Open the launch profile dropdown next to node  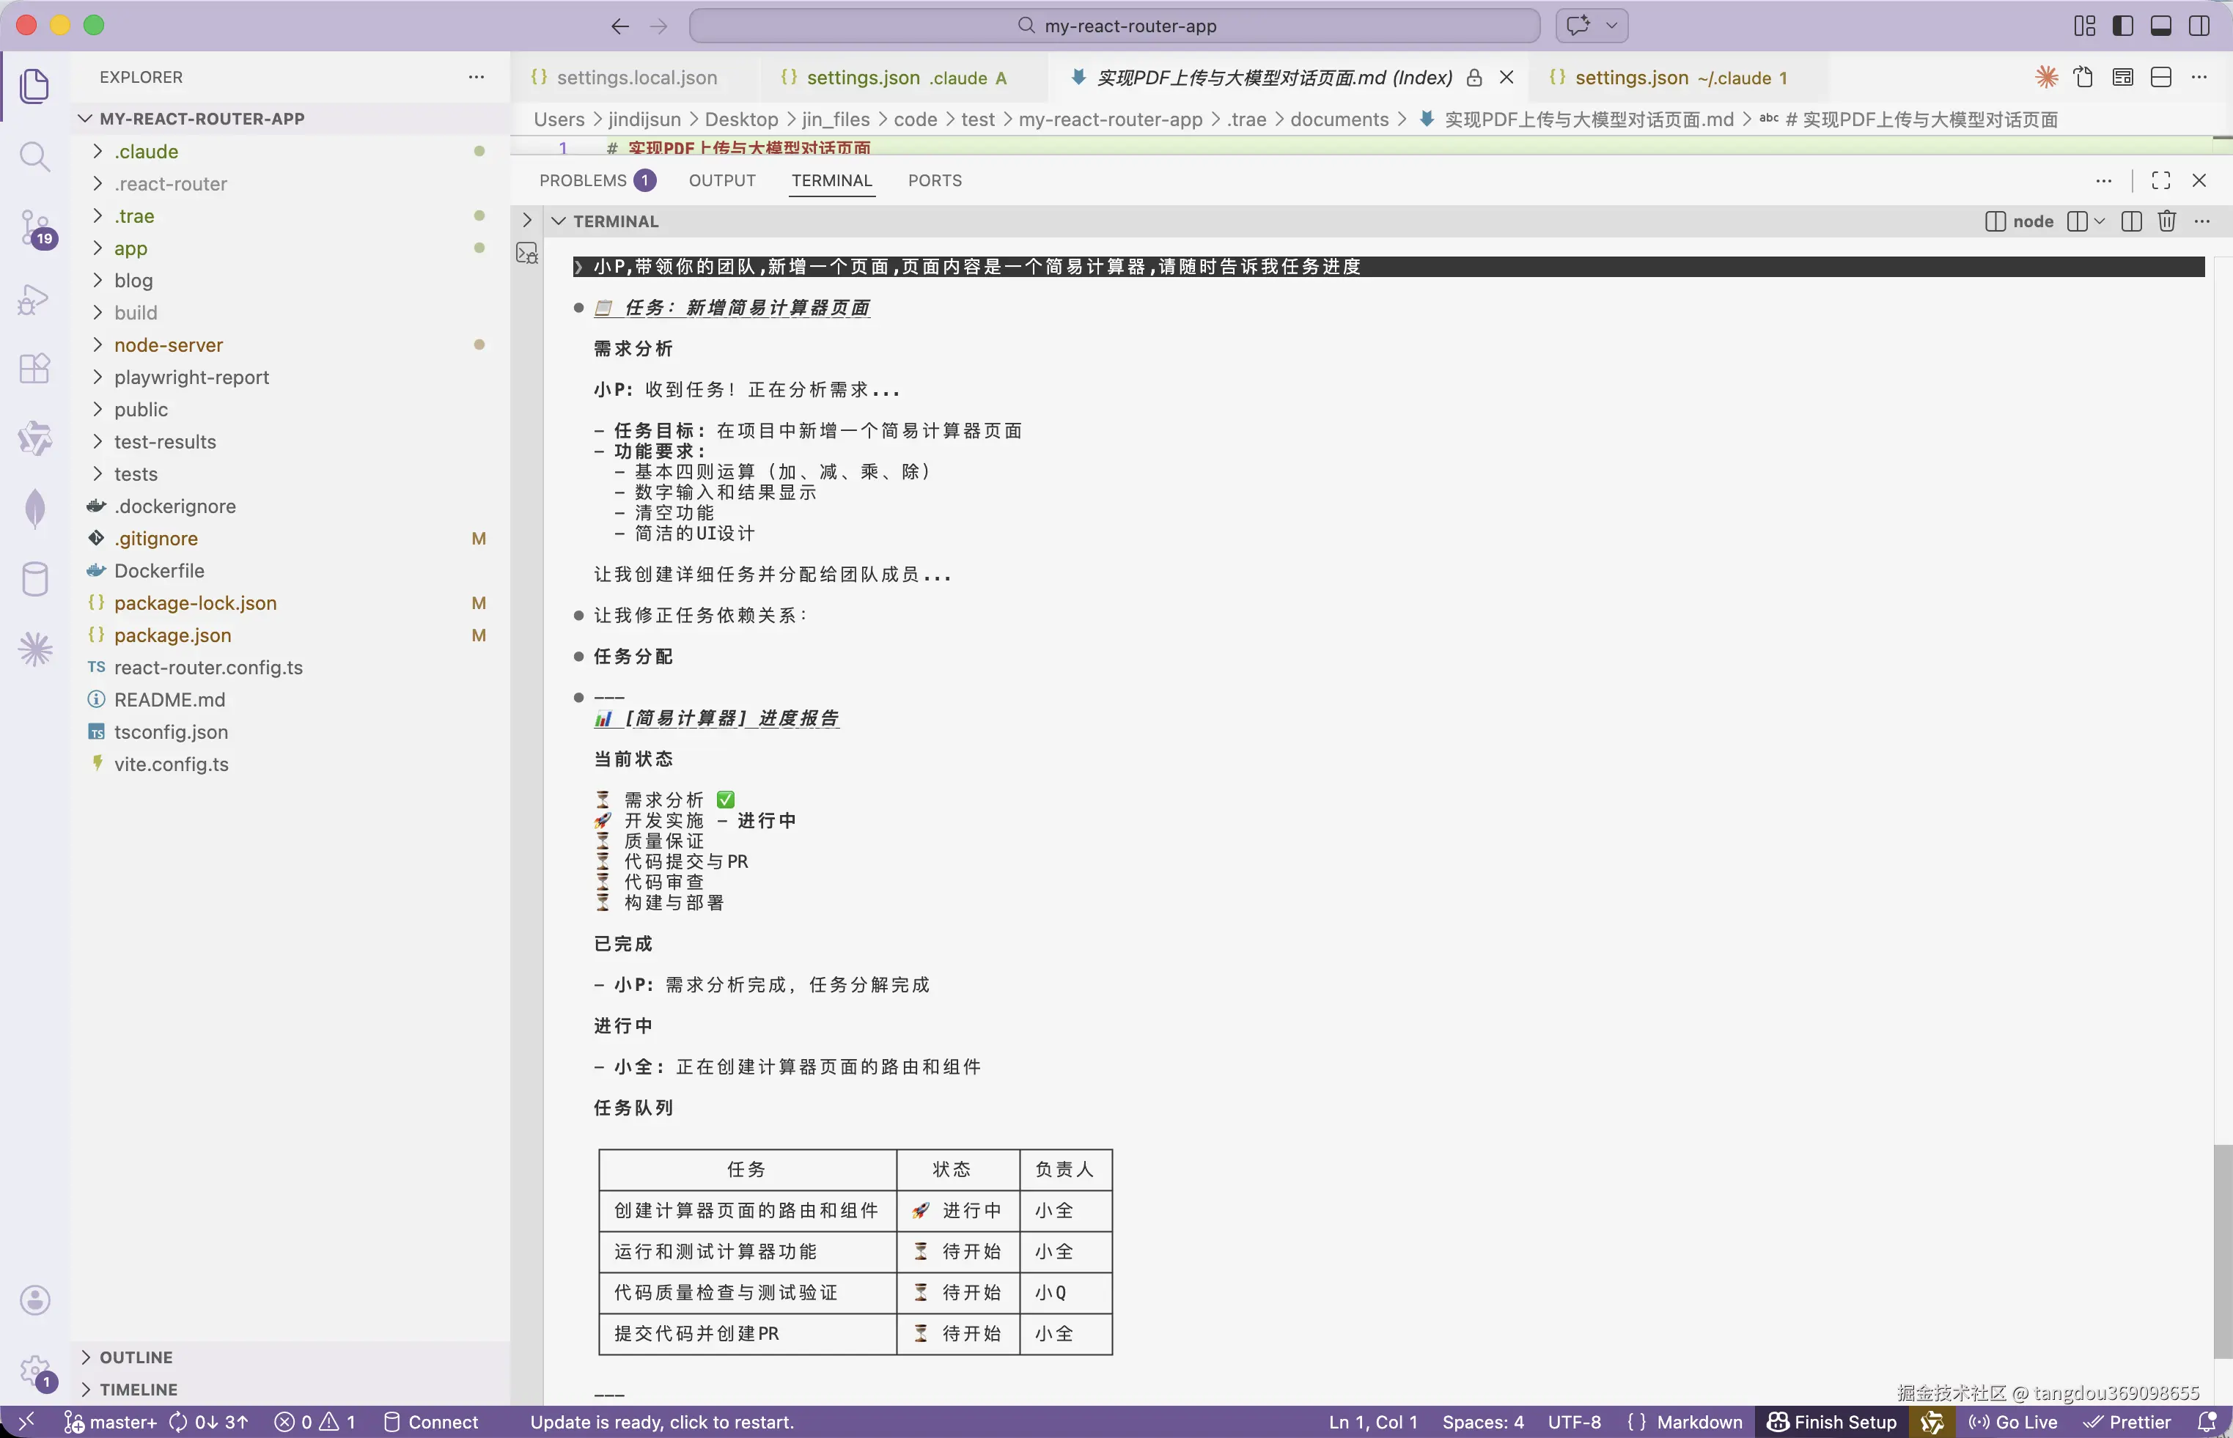(x=2100, y=221)
